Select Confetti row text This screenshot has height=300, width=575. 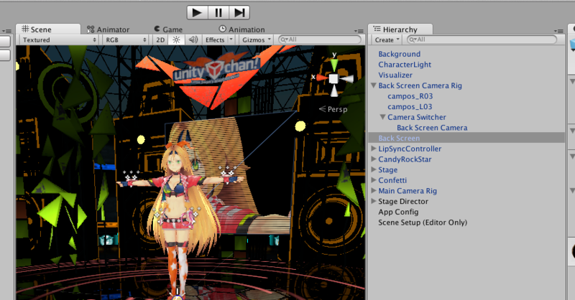pos(392,180)
